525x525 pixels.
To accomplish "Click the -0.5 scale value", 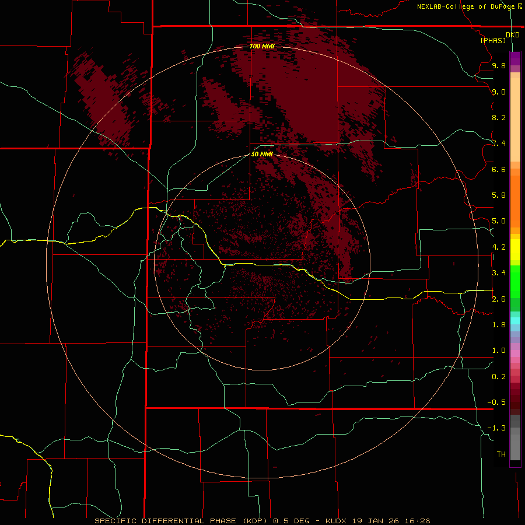I will tap(496, 402).
